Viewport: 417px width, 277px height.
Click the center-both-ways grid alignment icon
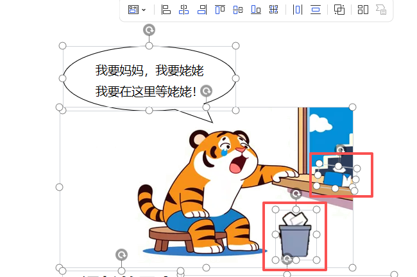(274, 10)
